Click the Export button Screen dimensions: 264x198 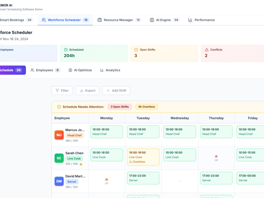click(88, 91)
